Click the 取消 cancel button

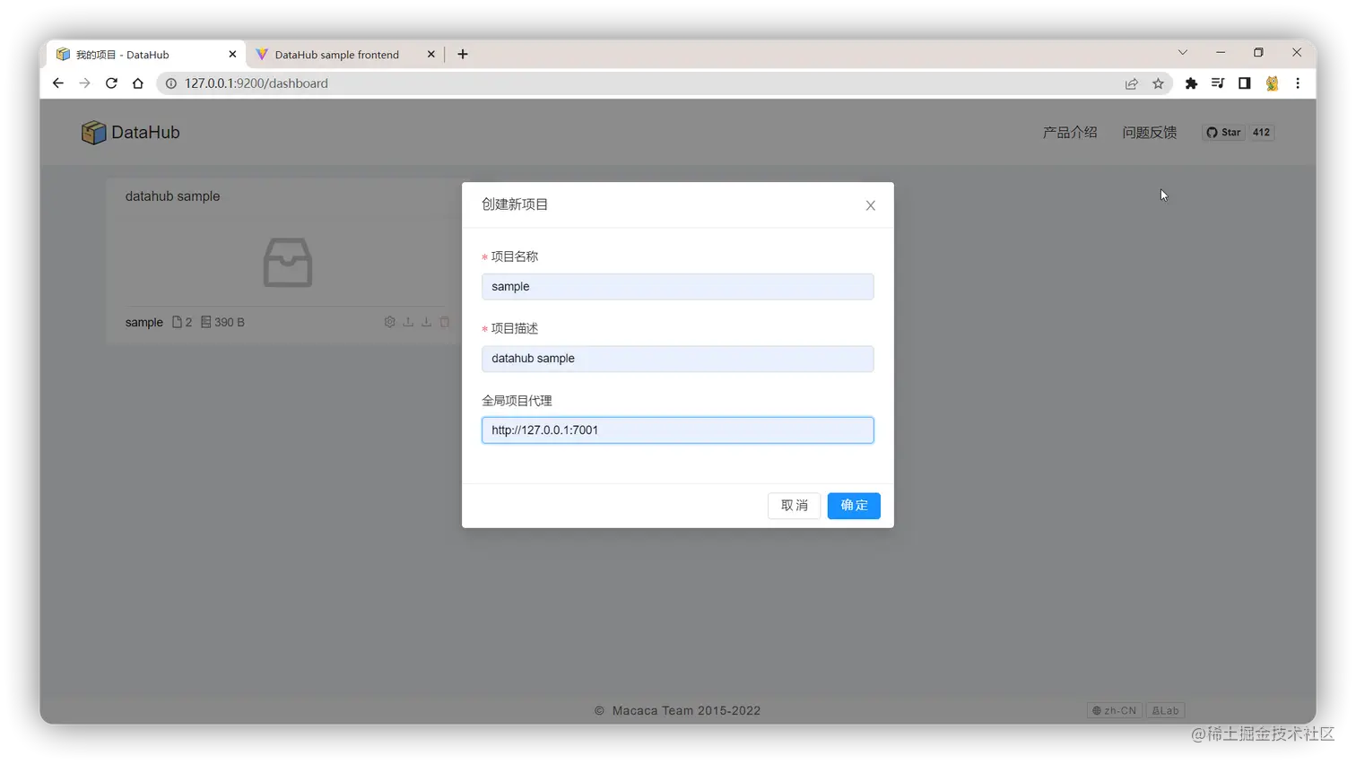(x=794, y=506)
